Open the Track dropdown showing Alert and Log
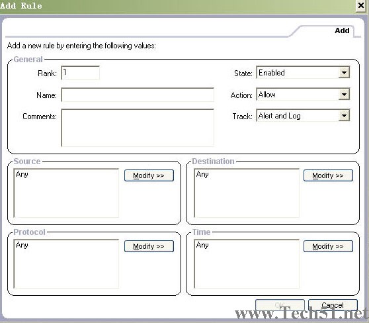The height and width of the screenshot is (323, 369). click(303, 115)
